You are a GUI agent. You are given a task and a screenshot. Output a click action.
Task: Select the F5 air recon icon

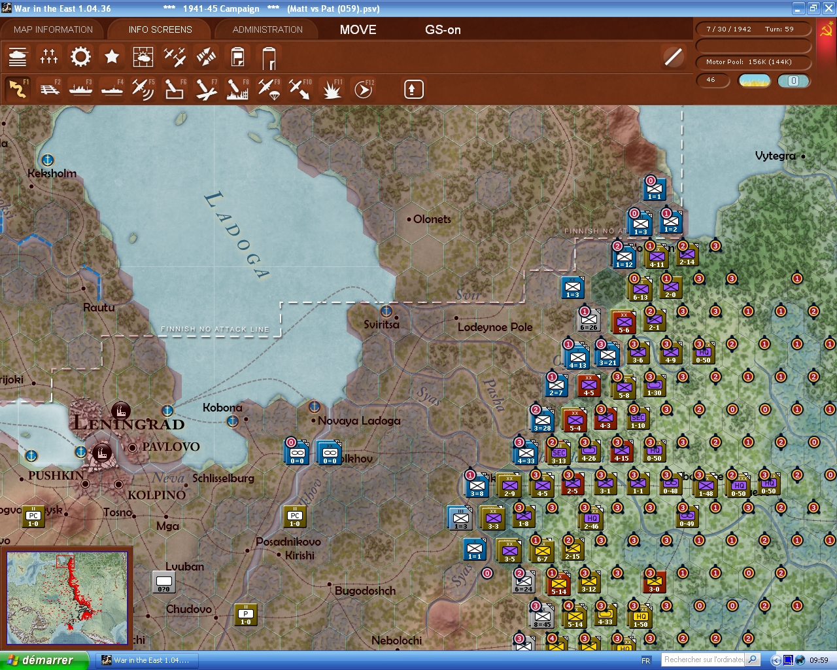[143, 89]
